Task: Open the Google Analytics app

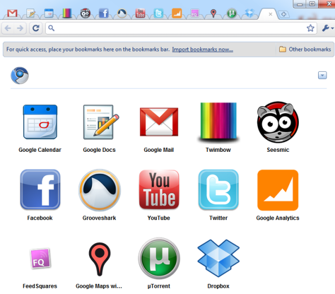Action: [x=277, y=190]
